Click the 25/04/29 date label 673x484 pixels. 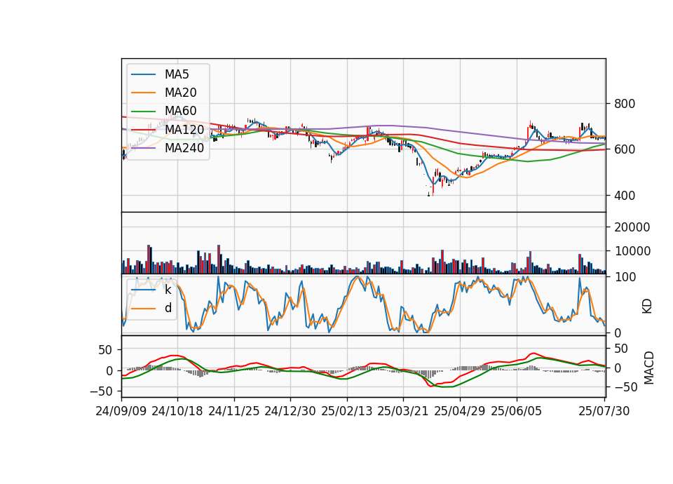[x=460, y=411]
